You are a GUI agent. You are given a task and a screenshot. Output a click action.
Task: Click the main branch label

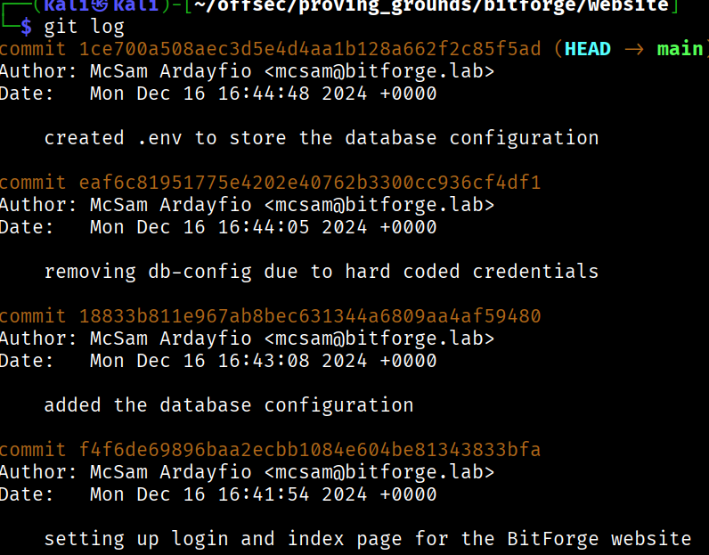(680, 49)
